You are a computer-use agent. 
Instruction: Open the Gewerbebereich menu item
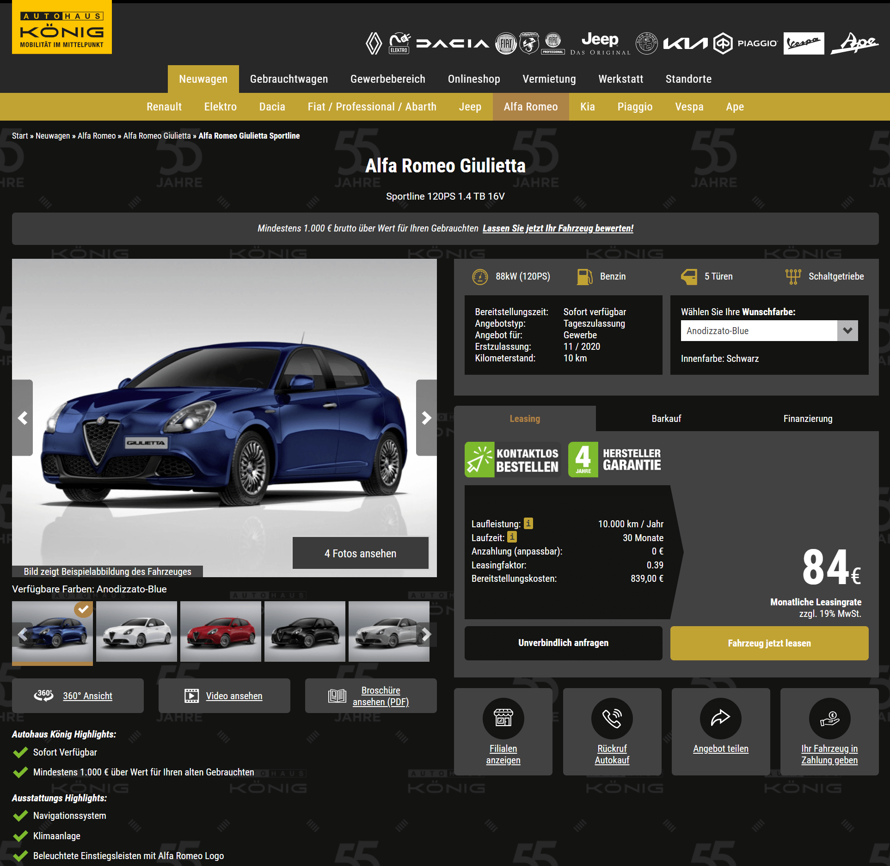388,79
